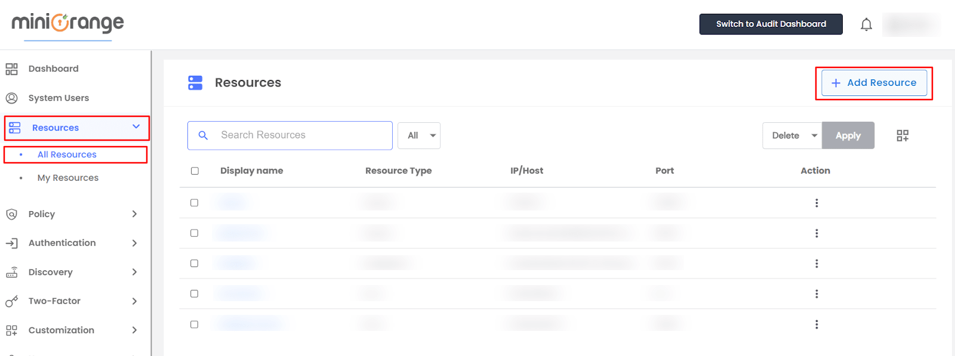Image resolution: width=955 pixels, height=356 pixels.
Task: Toggle the select-all checkbox in table header
Action: tap(195, 171)
